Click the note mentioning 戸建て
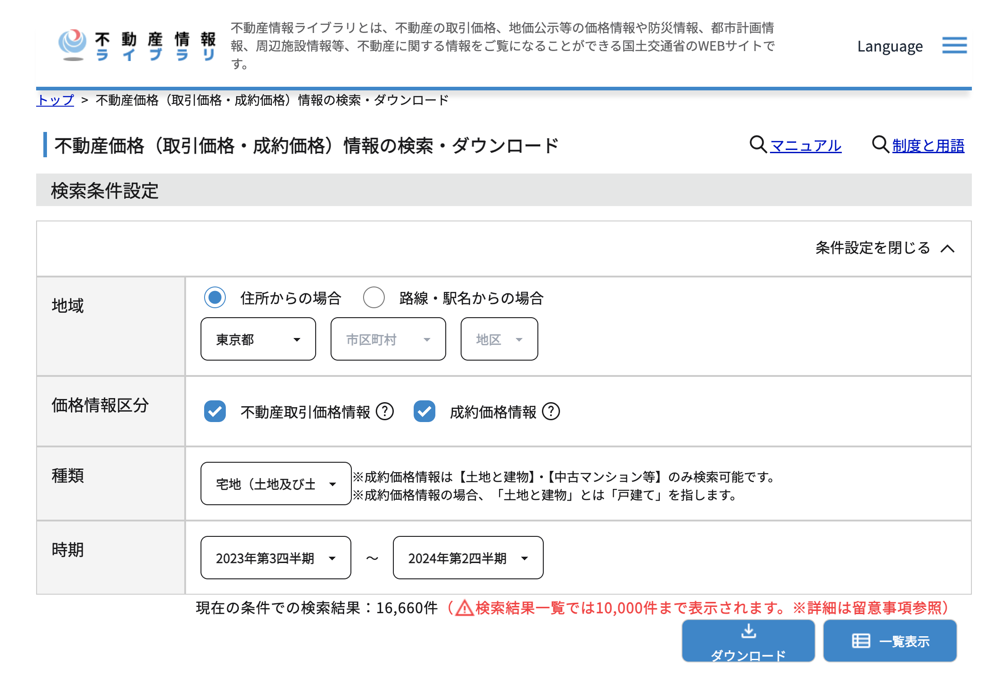 click(545, 495)
